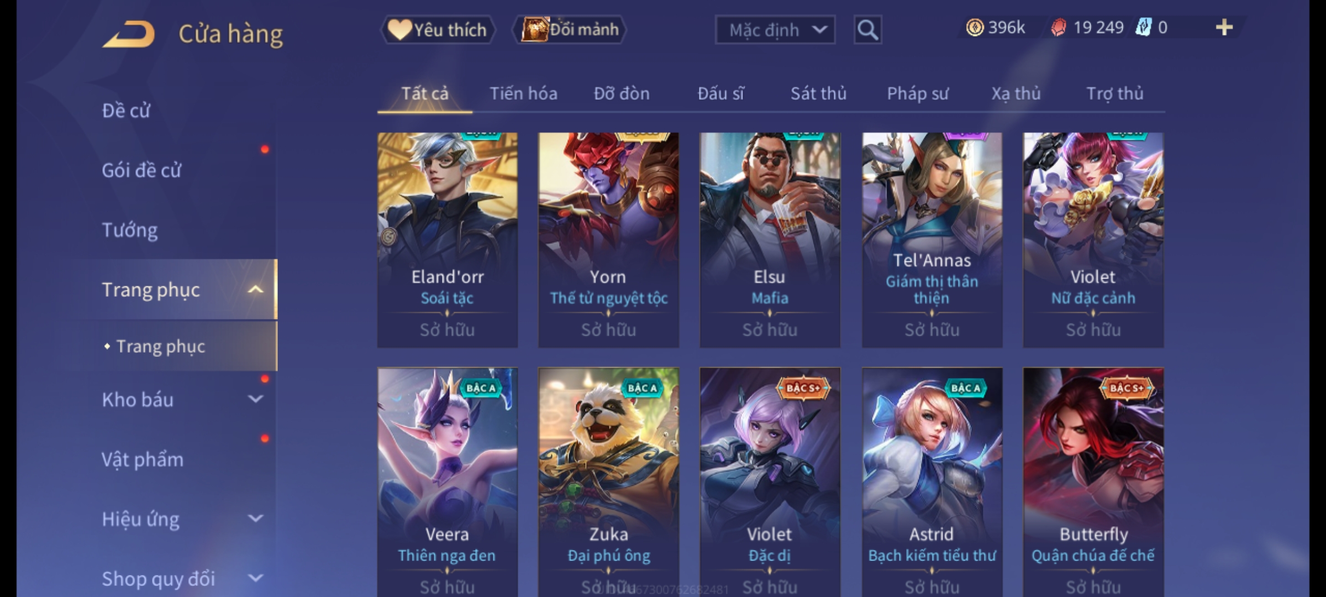
Task: Tap the plus icon to add currency
Action: pyautogui.click(x=1224, y=28)
